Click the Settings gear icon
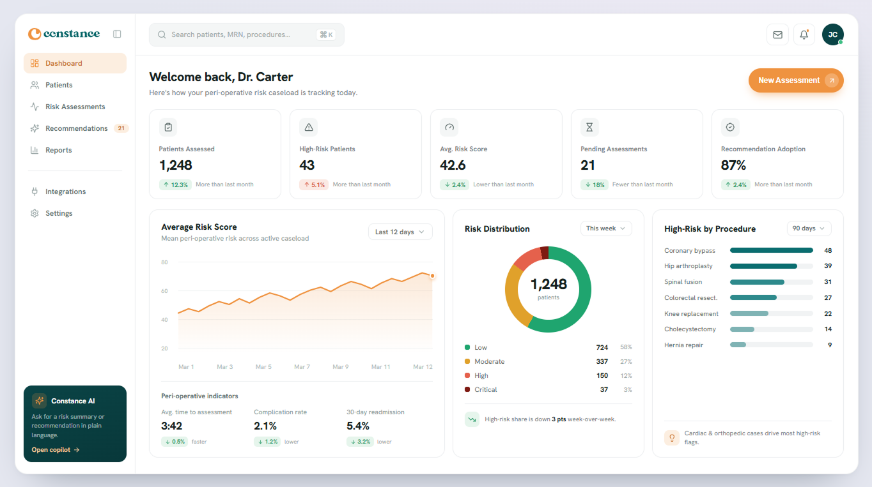 coord(35,213)
